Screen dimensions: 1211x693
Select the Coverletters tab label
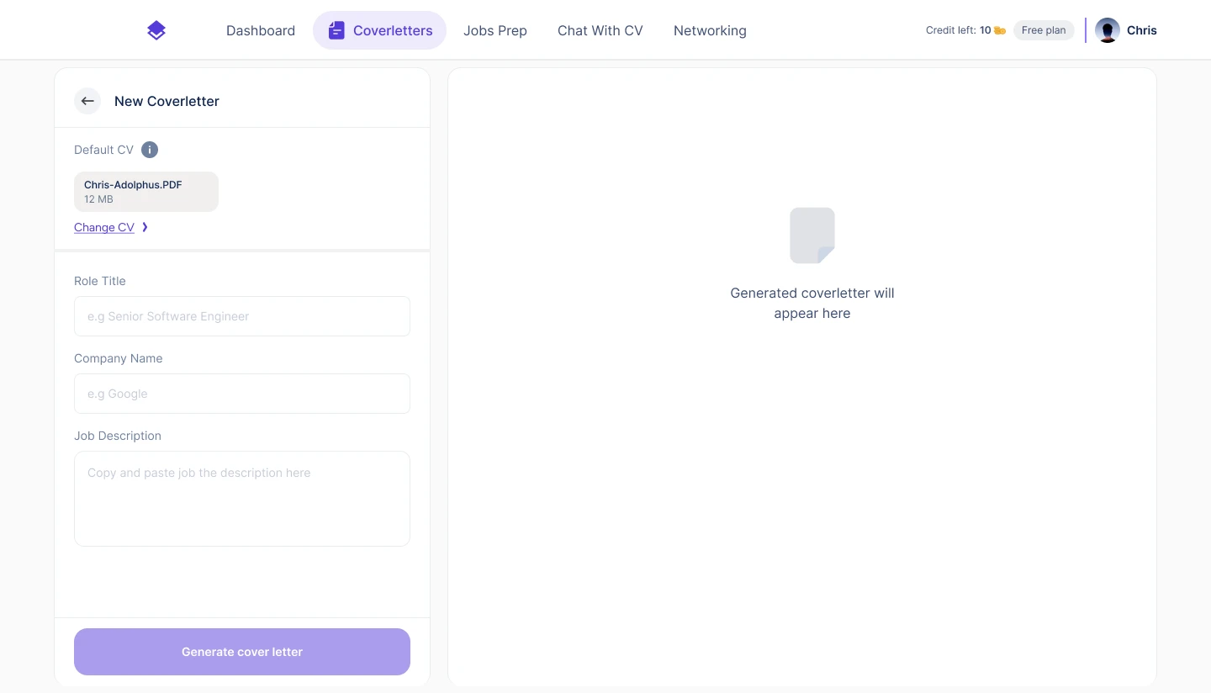(x=393, y=30)
